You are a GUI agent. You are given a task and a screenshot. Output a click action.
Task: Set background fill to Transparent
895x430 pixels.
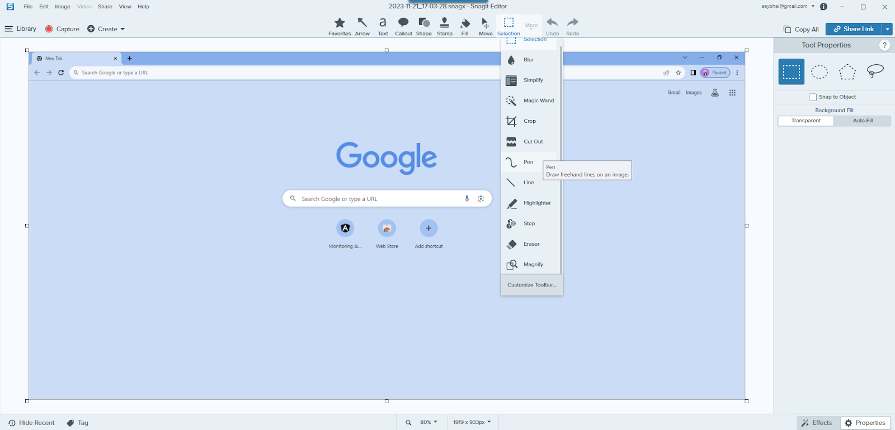point(805,121)
